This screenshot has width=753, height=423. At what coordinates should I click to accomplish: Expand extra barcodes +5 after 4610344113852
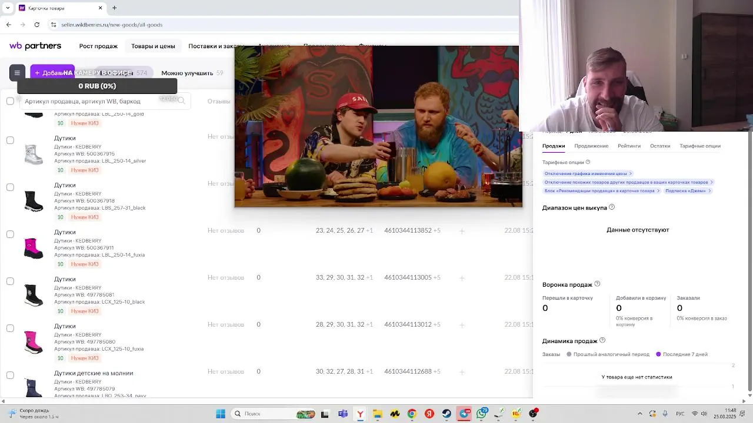[437, 231]
